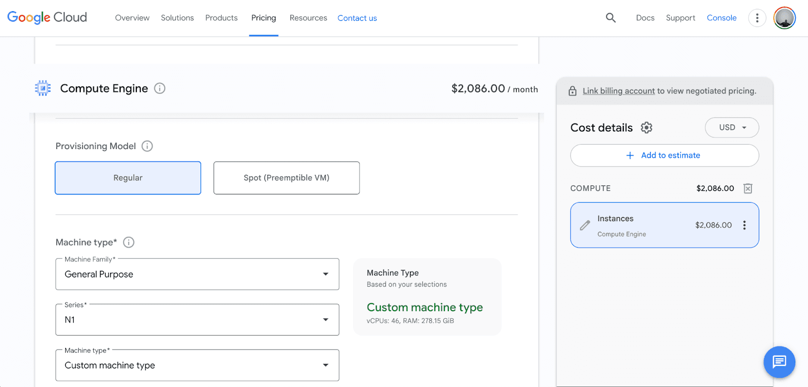
Task: Open the Series N1 dropdown
Action: [x=197, y=320]
